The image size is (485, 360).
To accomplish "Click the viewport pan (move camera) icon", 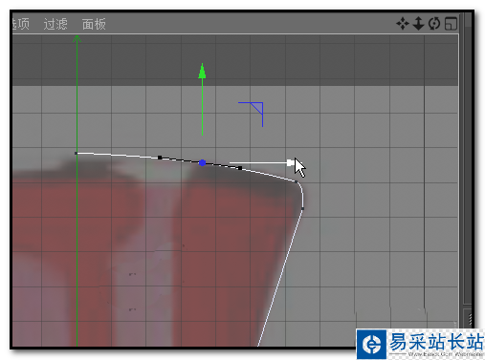I will tap(403, 24).
